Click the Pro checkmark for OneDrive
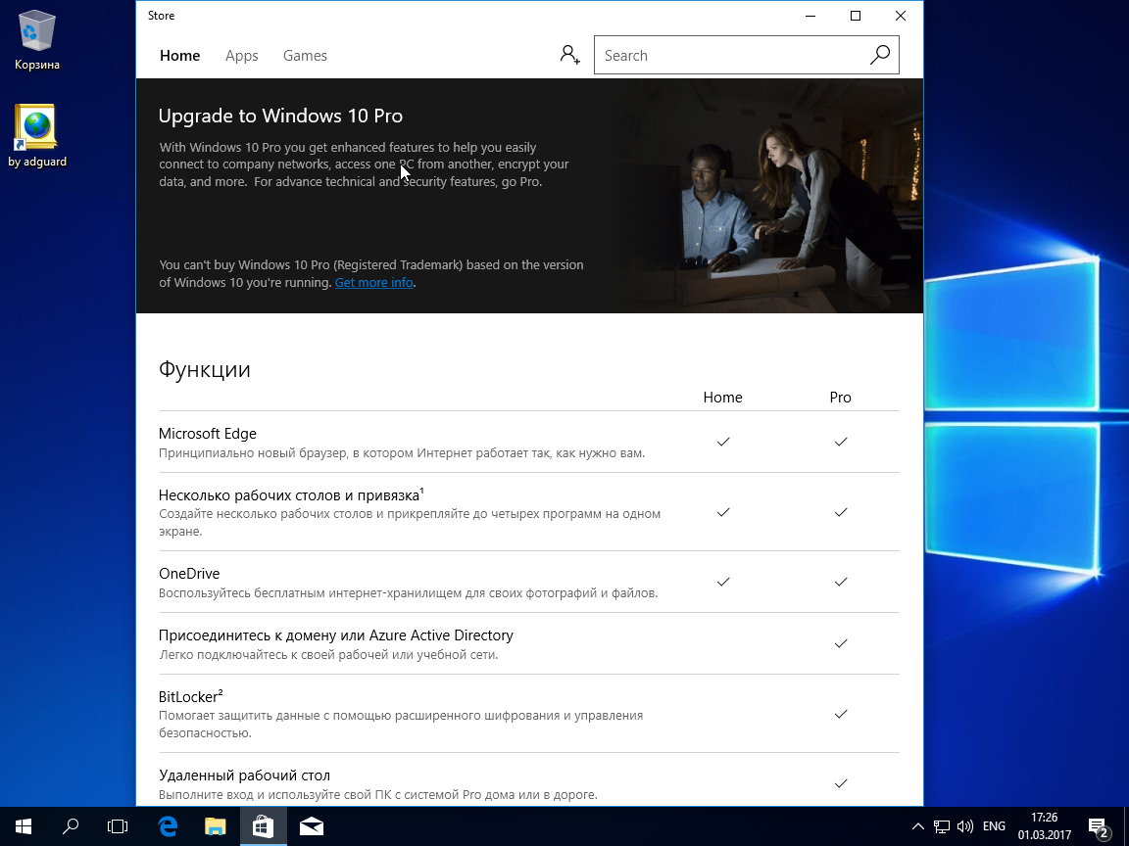1129x846 pixels. pos(840,582)
